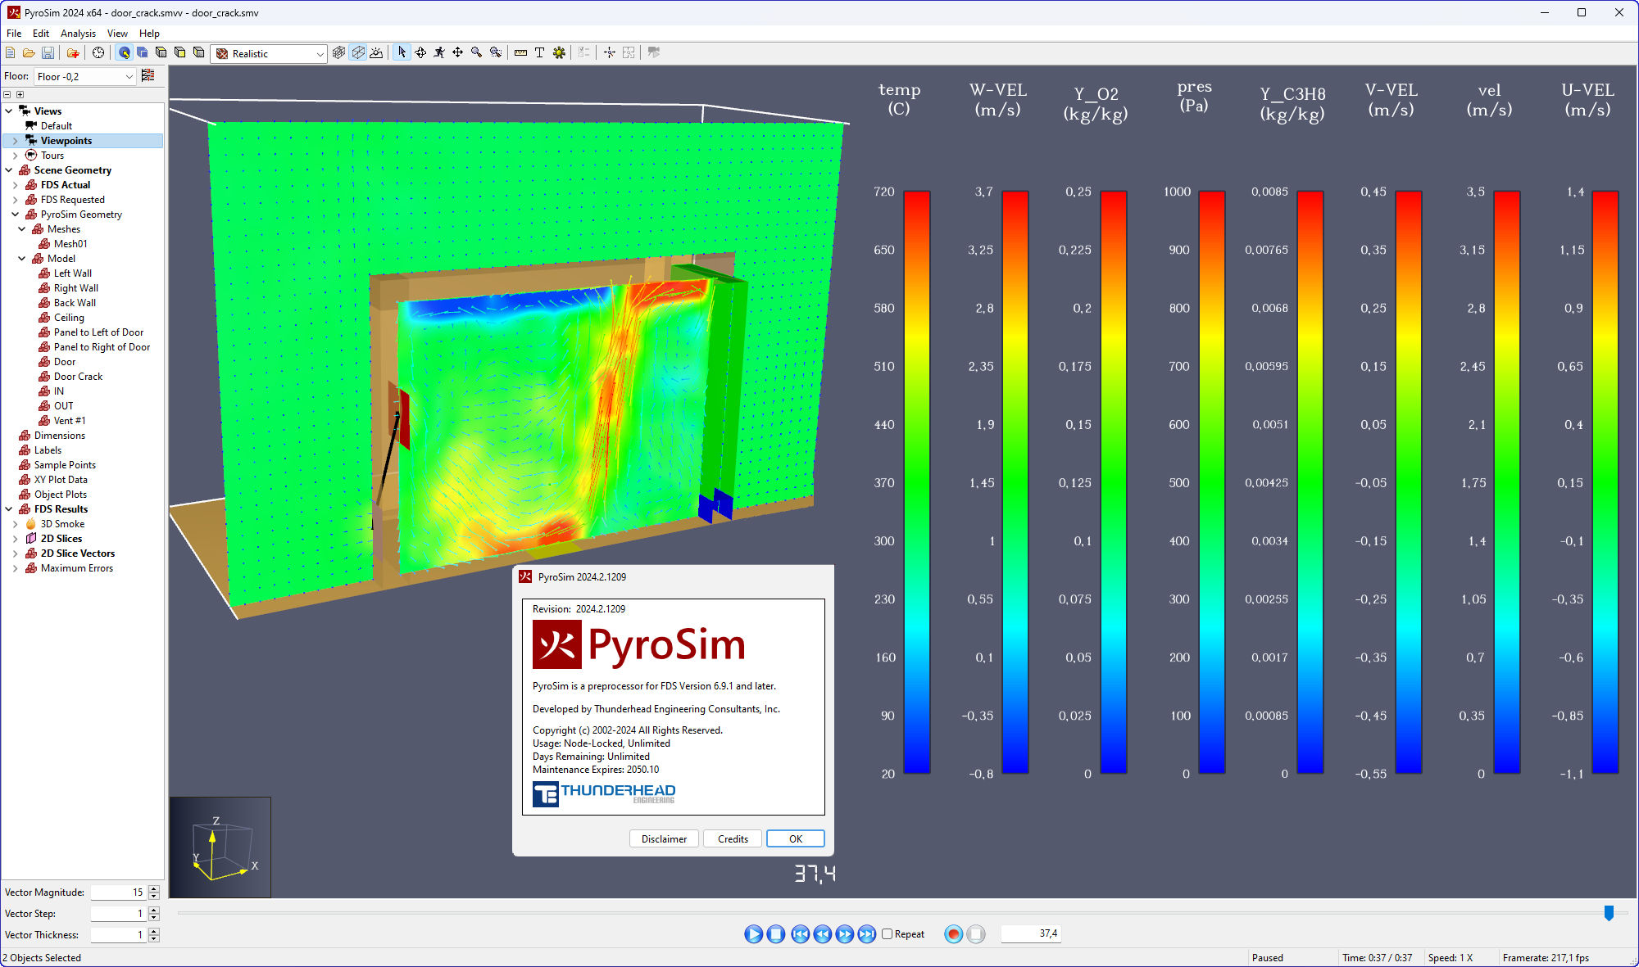Click the camera tour icon on toolbar
Screen dimensions: 1639x967
click(x=653, y=52)
